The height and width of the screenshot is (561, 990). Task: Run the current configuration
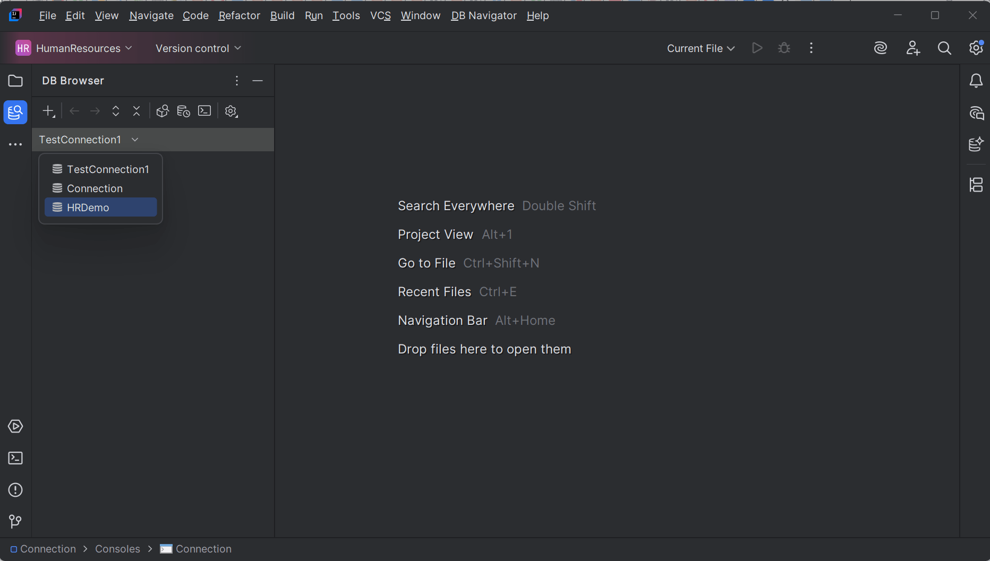(757, 48)
